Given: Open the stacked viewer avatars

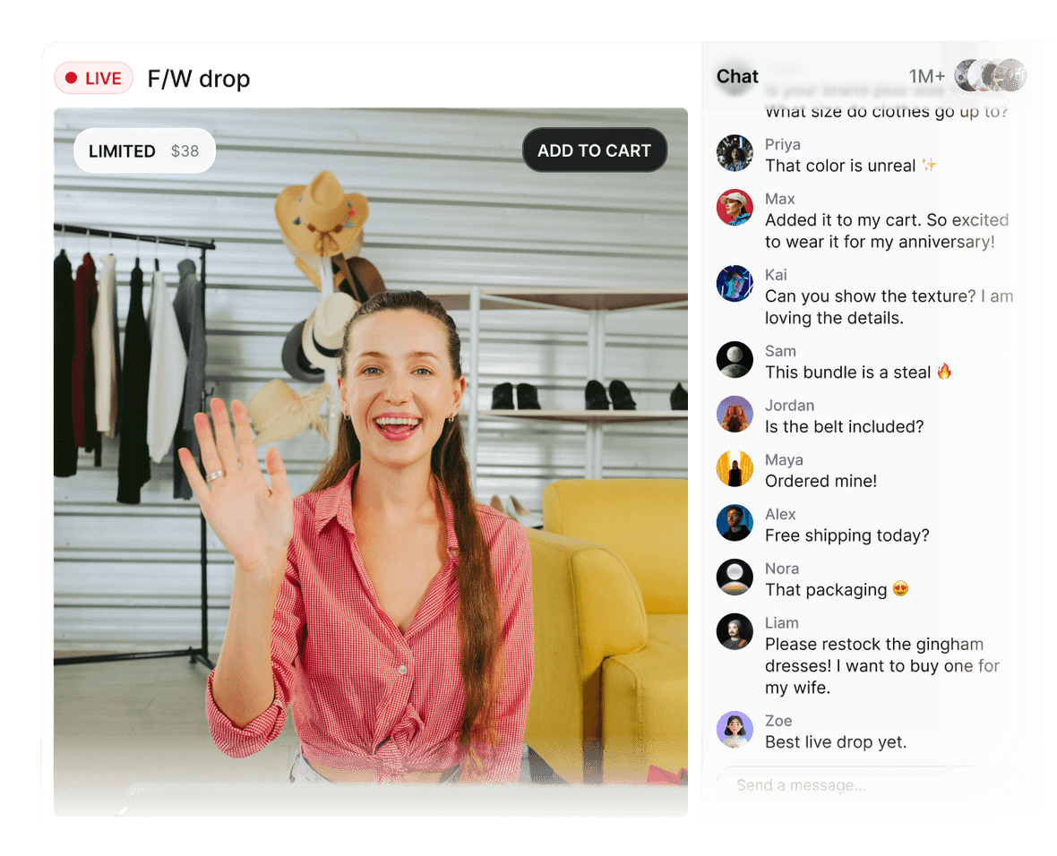Looking at the screenshot, I should 990,75.
